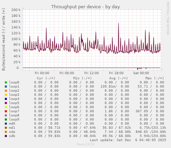Click the loop1 blue legend swatch
The image size is (171, 148).
[6, 87]
